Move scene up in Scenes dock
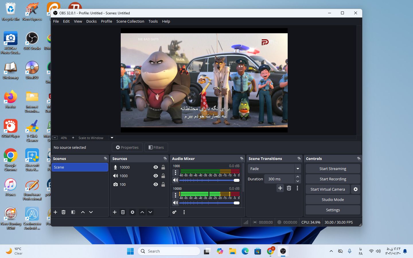 pyautogui.click(x=83, y=212)
